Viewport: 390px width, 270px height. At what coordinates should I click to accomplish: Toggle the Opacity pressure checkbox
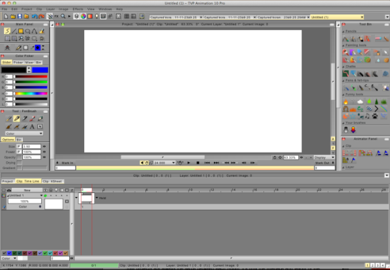pyautogui.click(x=19, y=157)
